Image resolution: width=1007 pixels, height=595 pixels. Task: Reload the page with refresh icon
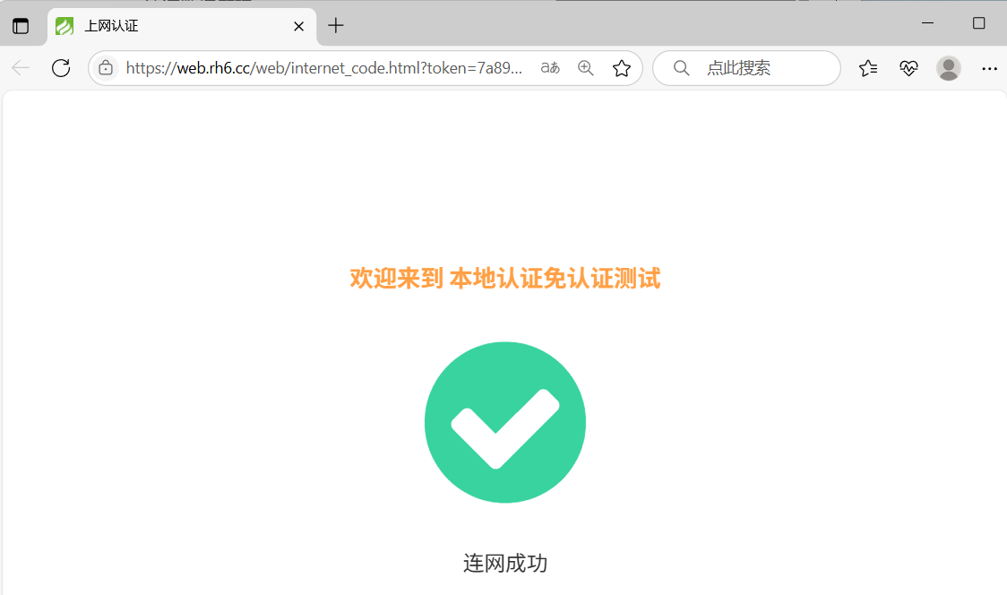pyautogui.click(x=61, y=67)
